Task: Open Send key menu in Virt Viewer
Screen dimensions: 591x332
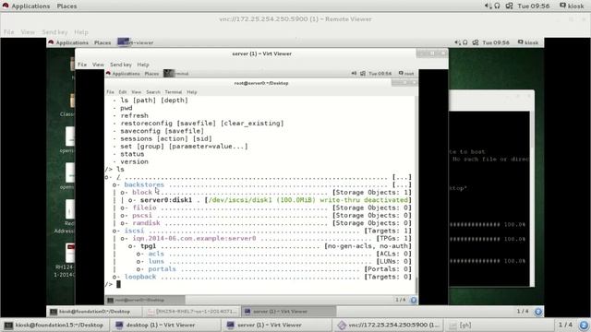Action: point(121,65)
